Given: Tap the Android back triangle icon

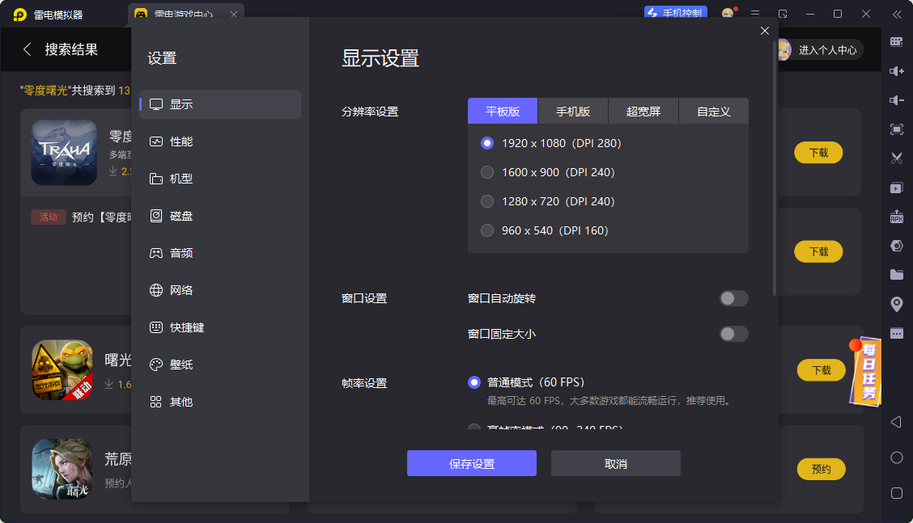Looking at the screenshot, I should pyautogui.click(x=897, y=422).
